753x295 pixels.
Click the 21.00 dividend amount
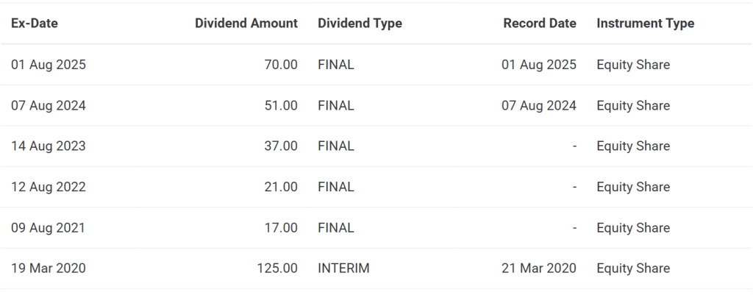click(x=280, y=187)
